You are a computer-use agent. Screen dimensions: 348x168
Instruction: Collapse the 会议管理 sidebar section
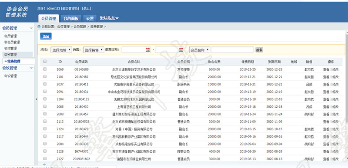31,68
